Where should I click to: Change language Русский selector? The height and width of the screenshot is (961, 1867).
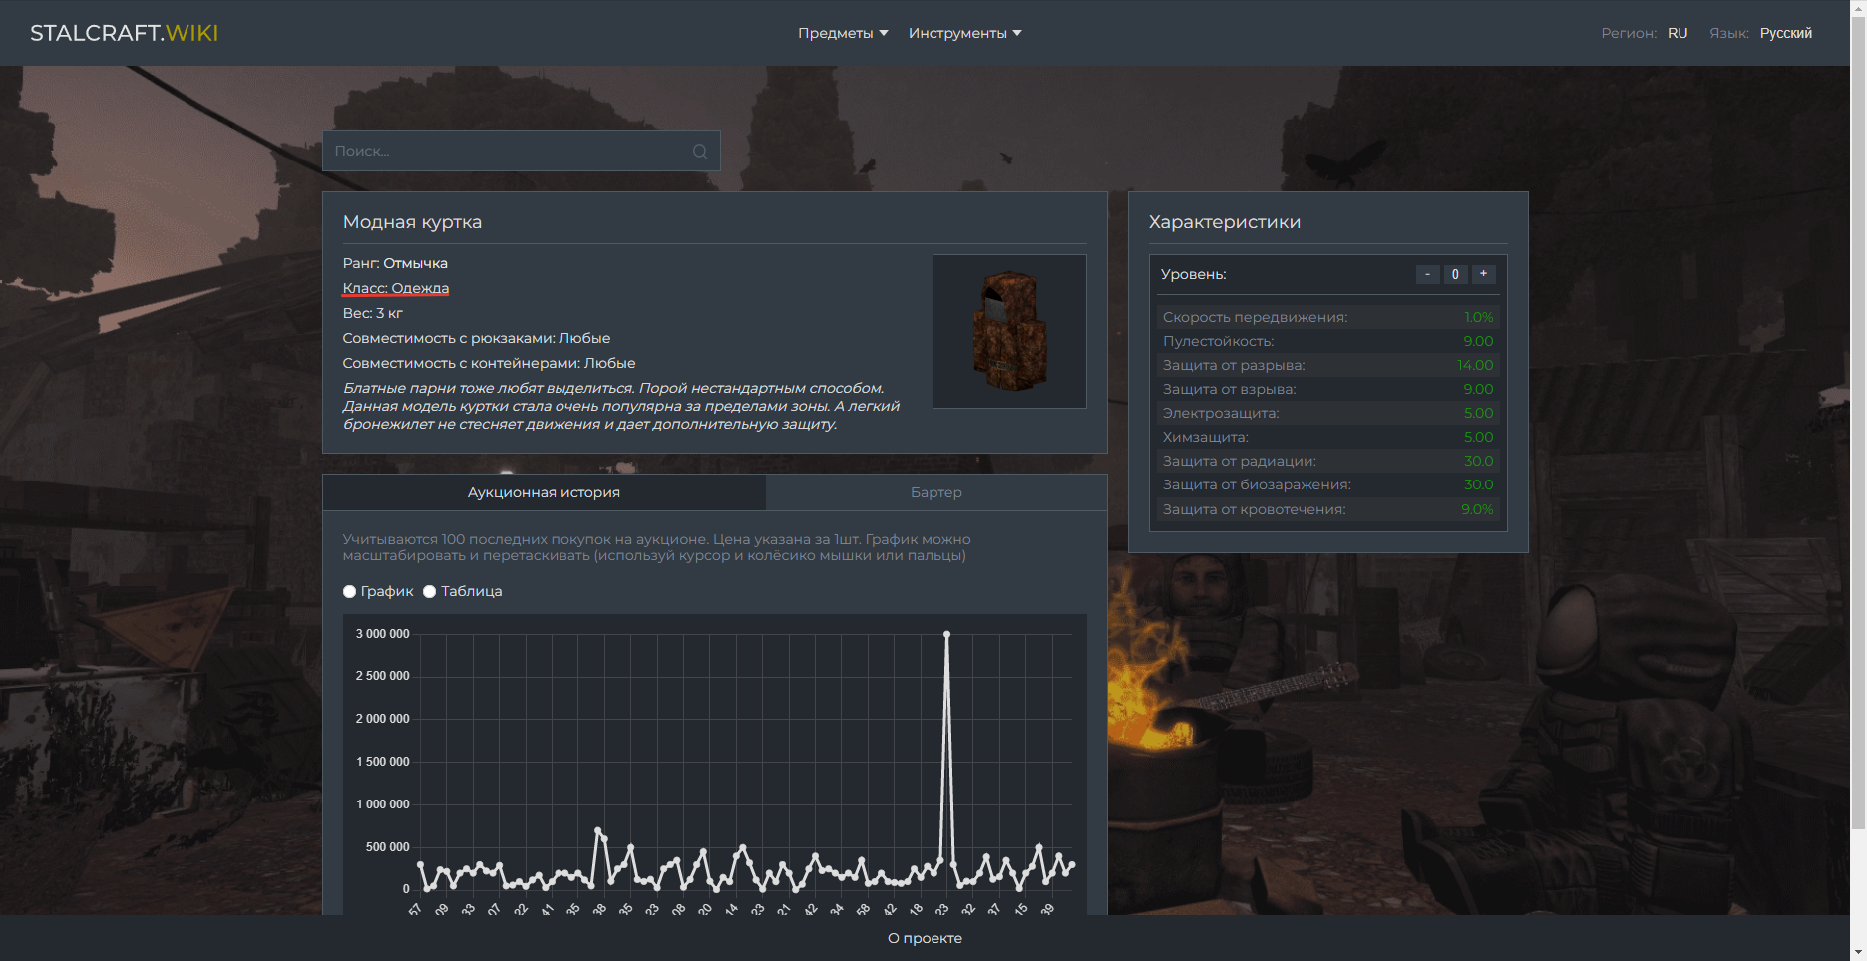click(1785, 33)
